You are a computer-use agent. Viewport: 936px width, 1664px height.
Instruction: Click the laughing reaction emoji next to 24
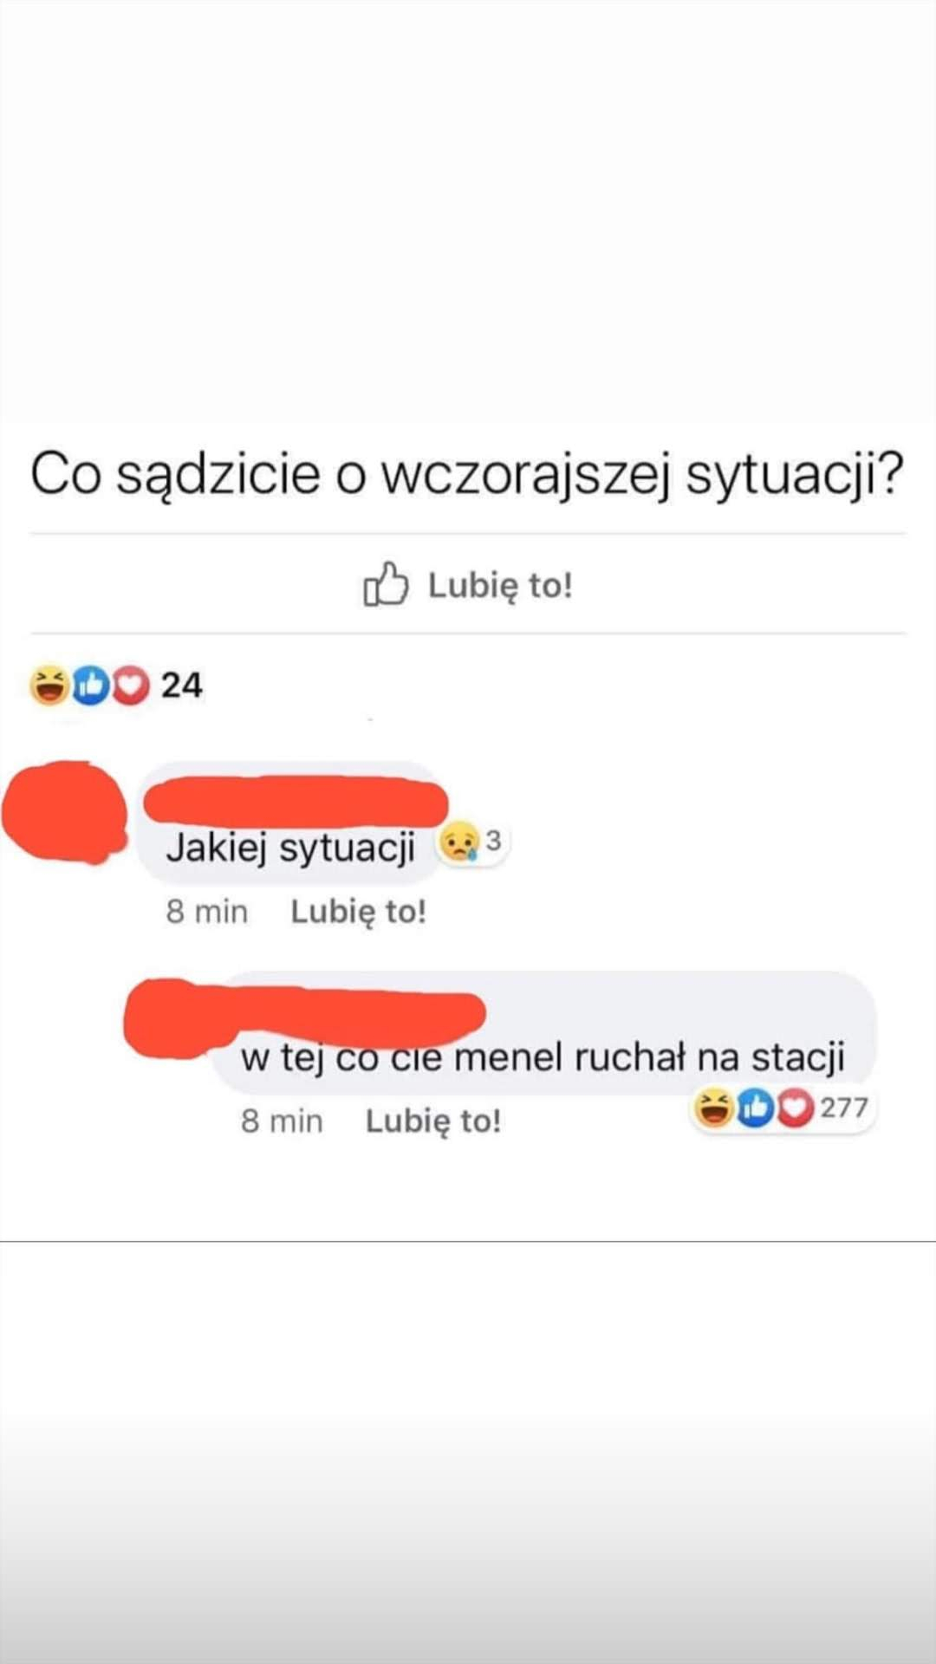click(x=49, y=686)
